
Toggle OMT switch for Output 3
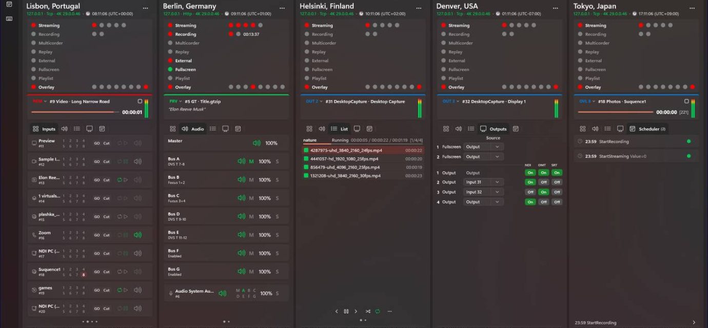point(543,192)
